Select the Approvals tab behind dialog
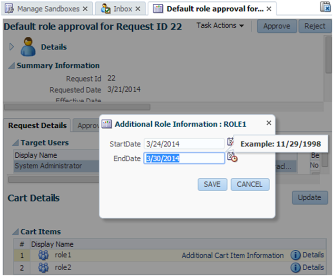This screenshot has width=333, height=276. tap(87, 125)
